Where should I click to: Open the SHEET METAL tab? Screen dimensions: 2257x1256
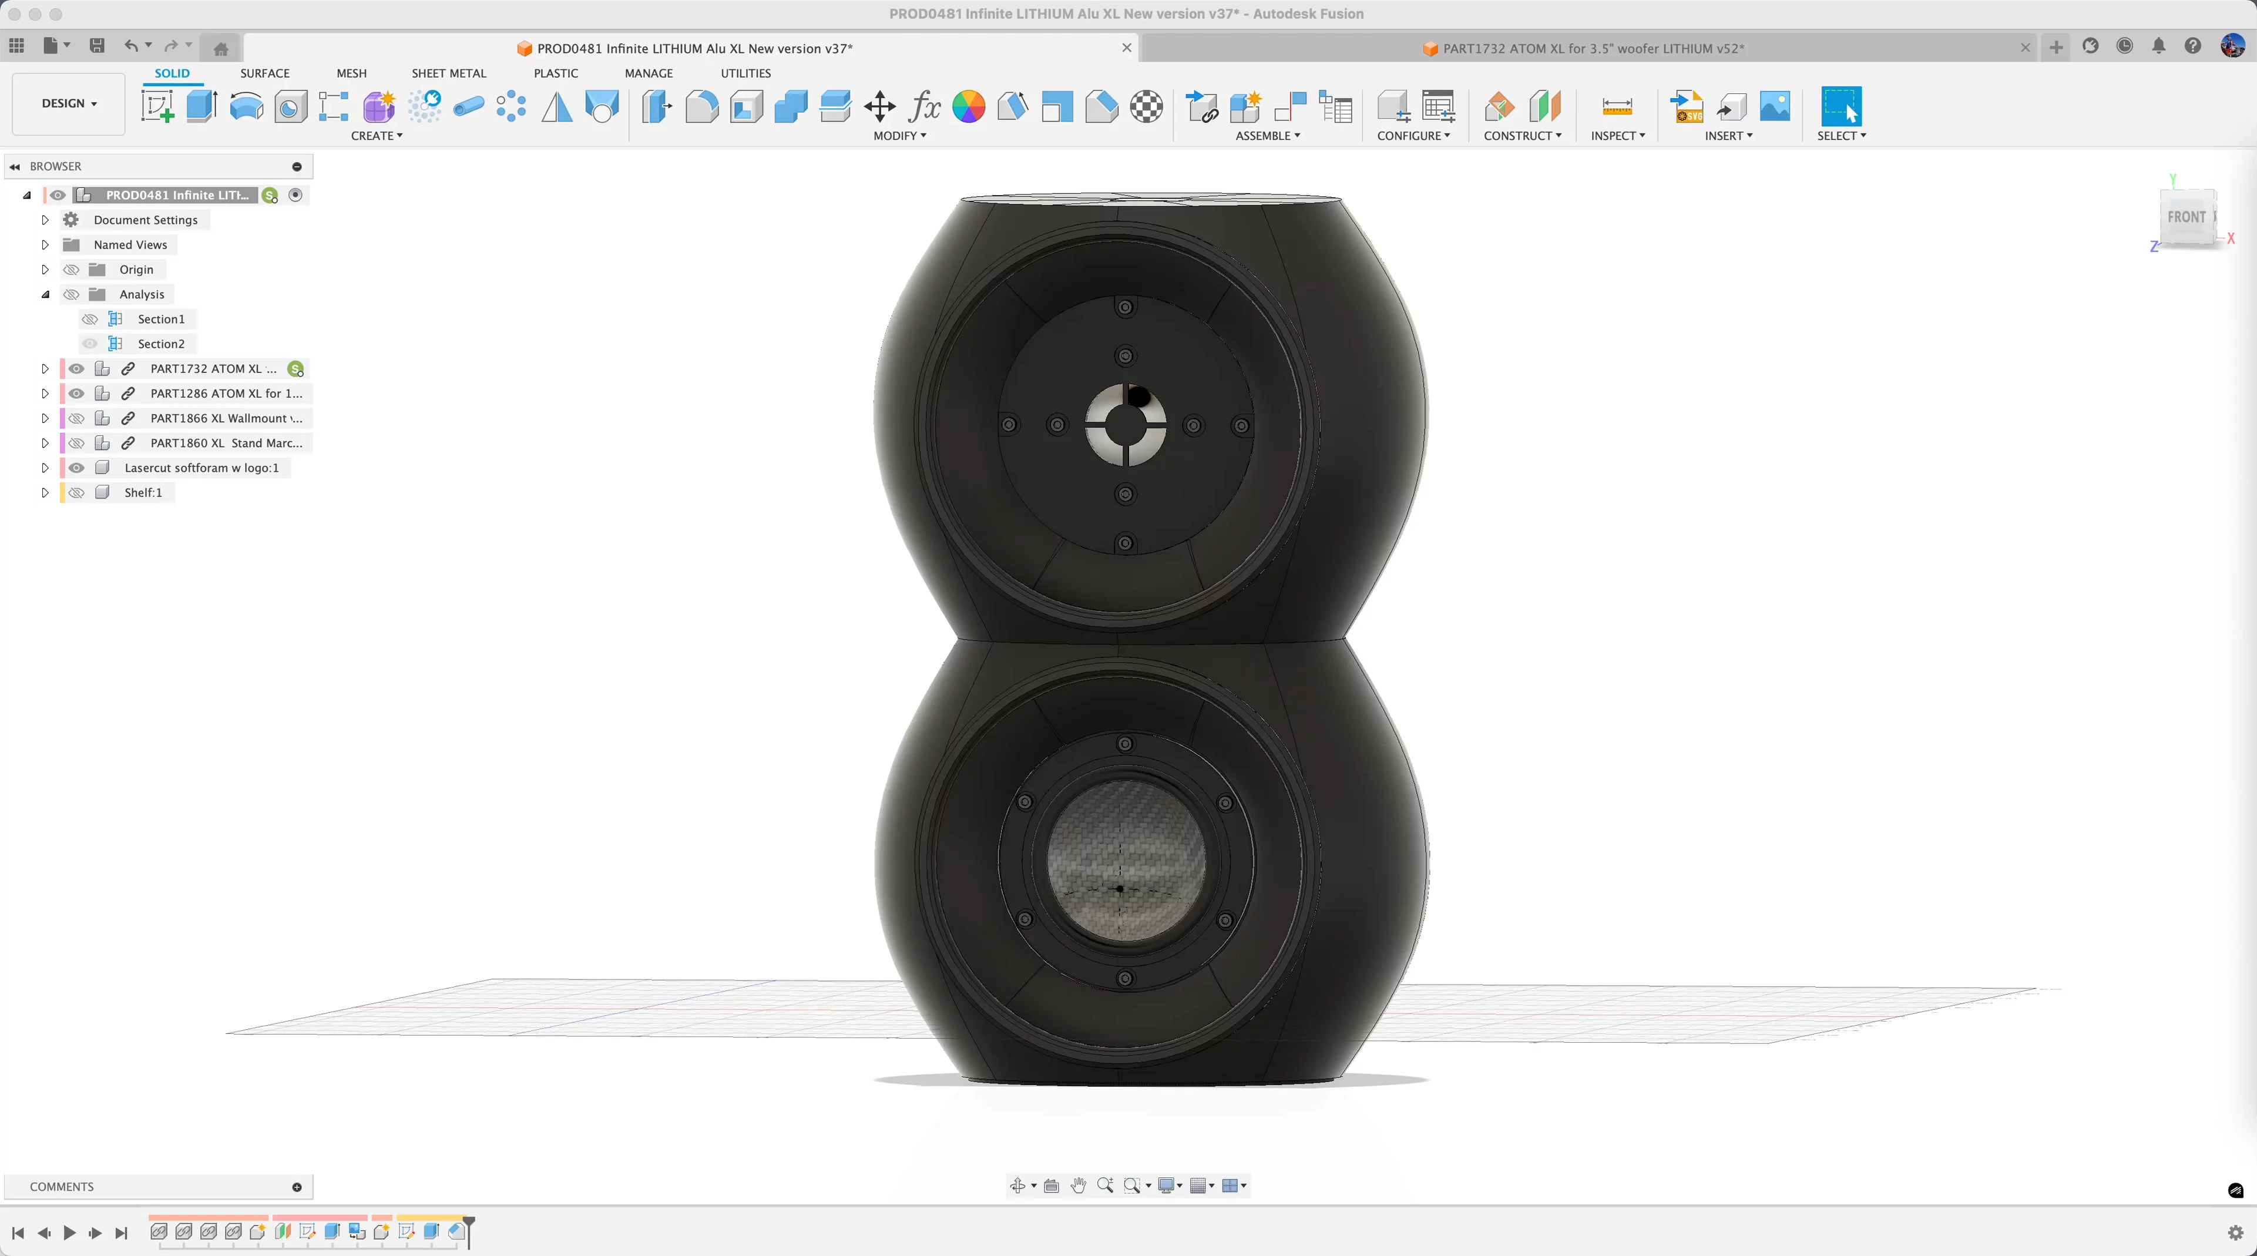[449, 73]
